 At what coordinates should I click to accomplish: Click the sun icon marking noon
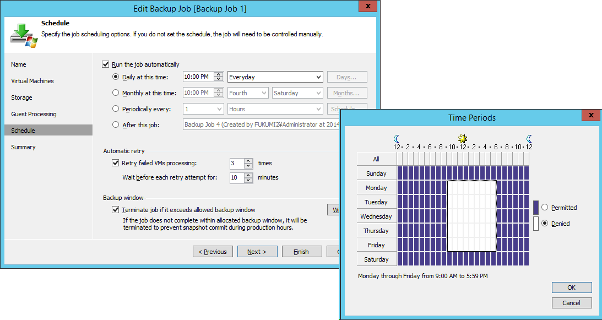(x=463, y=138)
